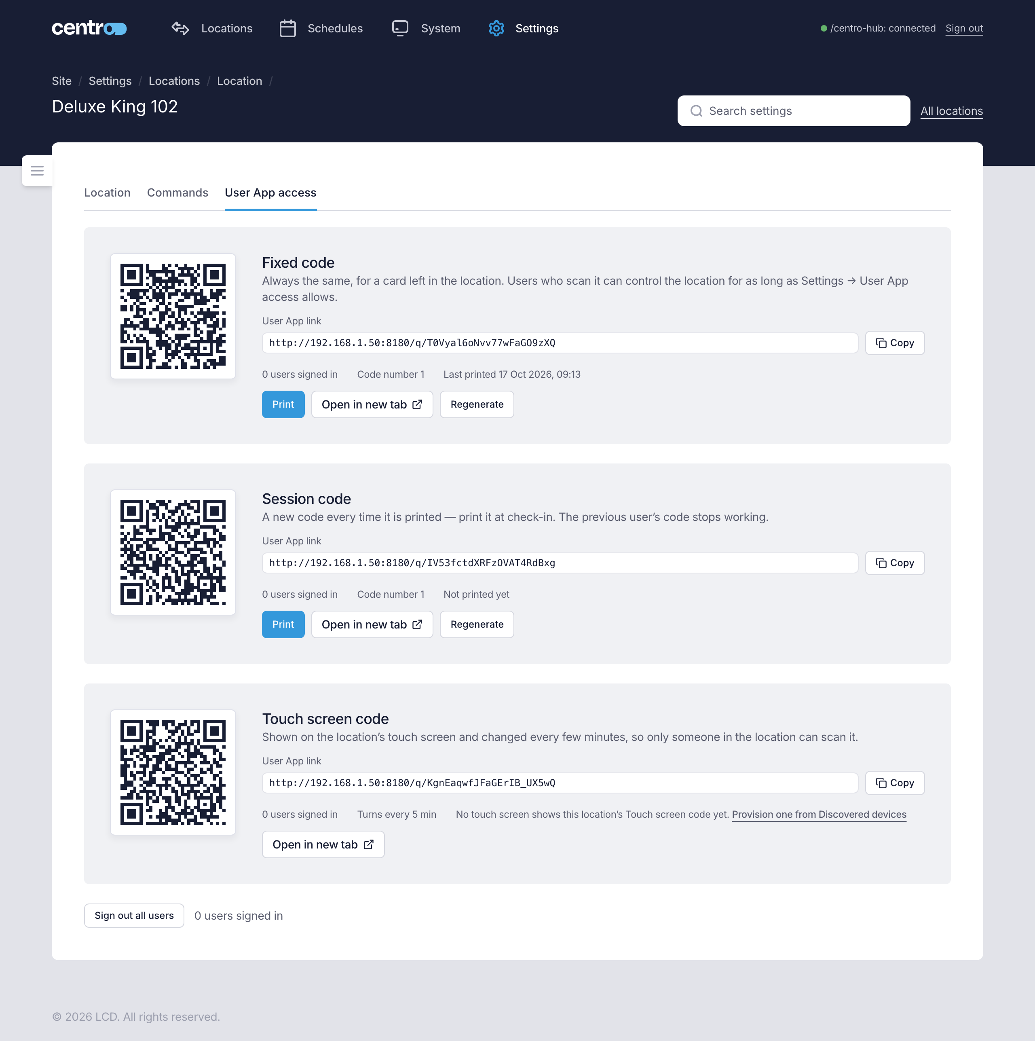Click the Session code User App link field
Viewport: 1035px width, 1041px height.
pos(560,563)
